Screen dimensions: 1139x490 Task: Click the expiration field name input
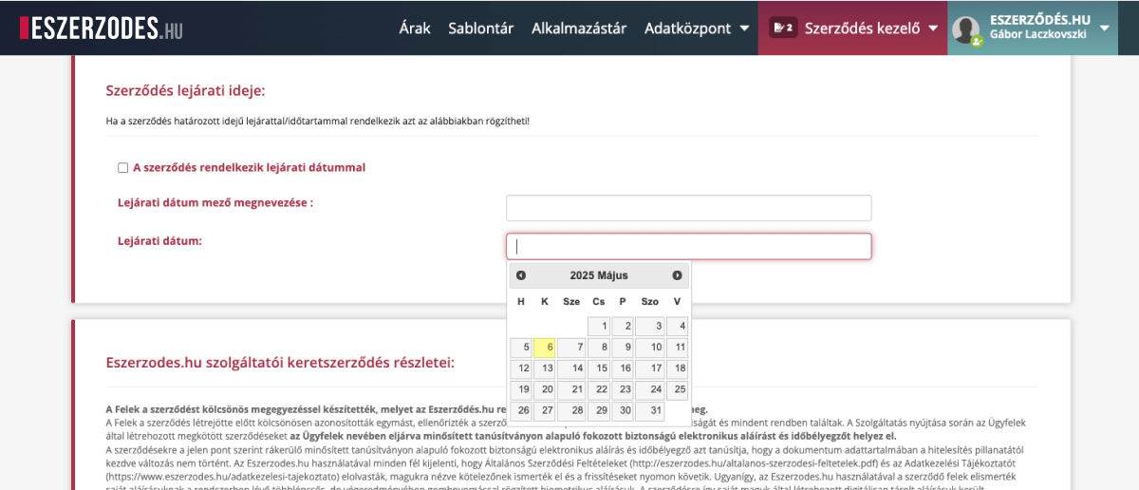688,208
